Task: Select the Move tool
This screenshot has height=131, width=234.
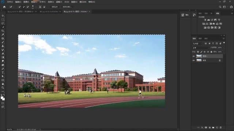Action: tap(3, 16)
